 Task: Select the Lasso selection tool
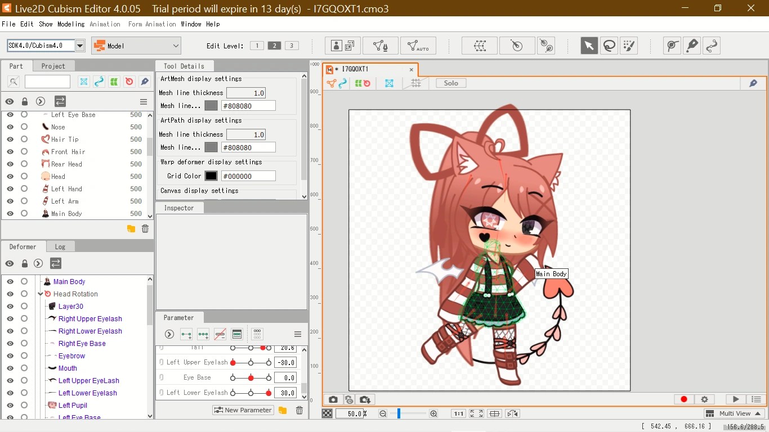pyautogui.click(x=609, y=46)
